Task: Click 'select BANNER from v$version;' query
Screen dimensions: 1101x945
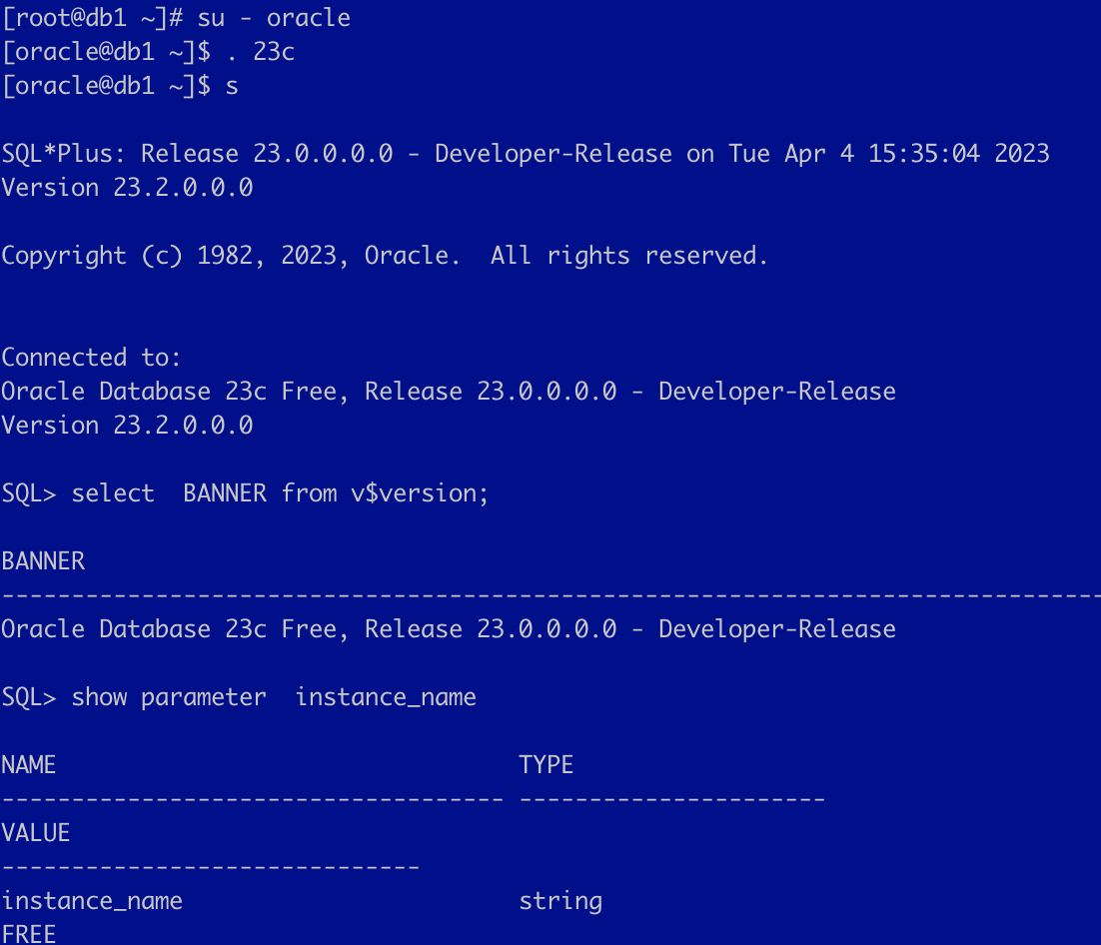Action: (x=280, y=492)
